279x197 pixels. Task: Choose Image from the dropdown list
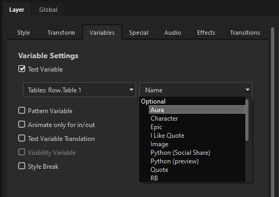[197, 144]
